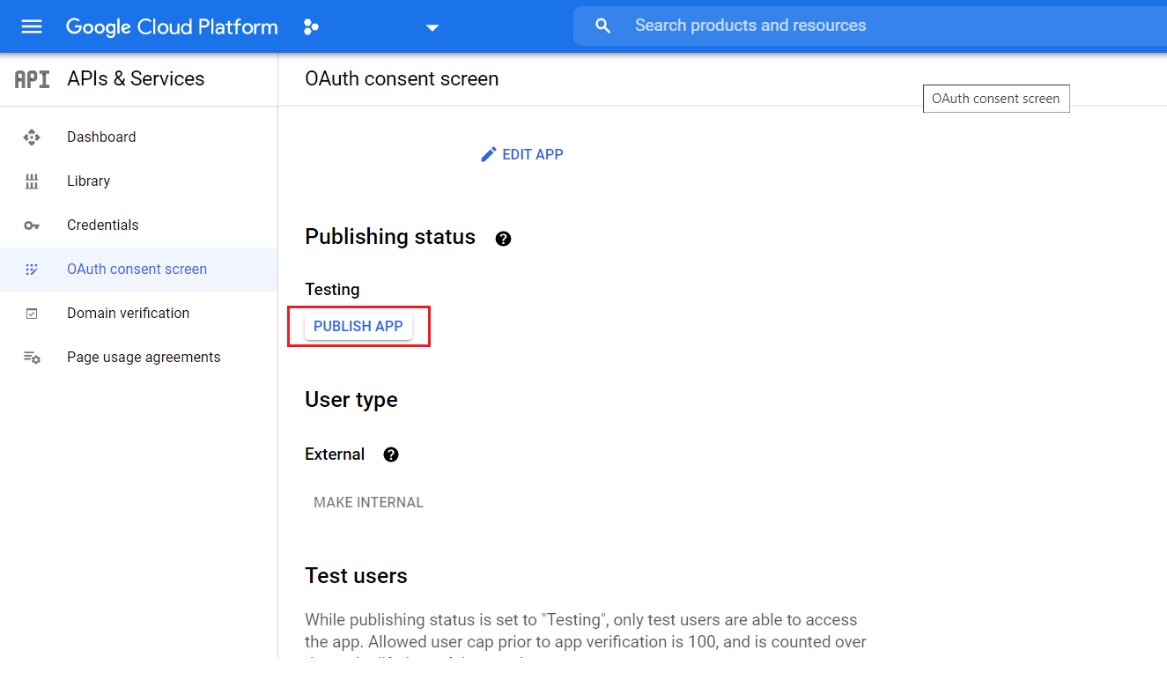This screenshot has height=680, width=1167.
Task: Select the Domain verification checkmark icon
Action: click(x=32, y=313)
